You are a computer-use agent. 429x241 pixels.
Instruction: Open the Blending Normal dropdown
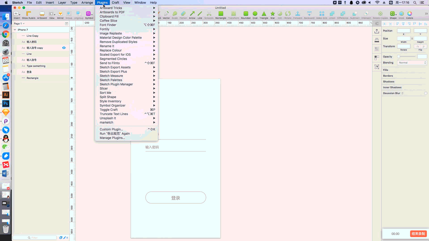tap(412, 62)
